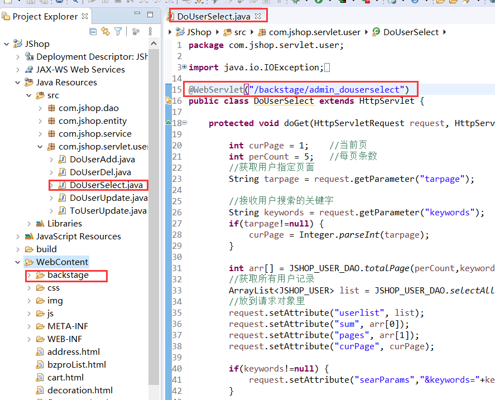Click the Debug bug icon in the toolbar
Screen dimensions: 495x400
294,3
